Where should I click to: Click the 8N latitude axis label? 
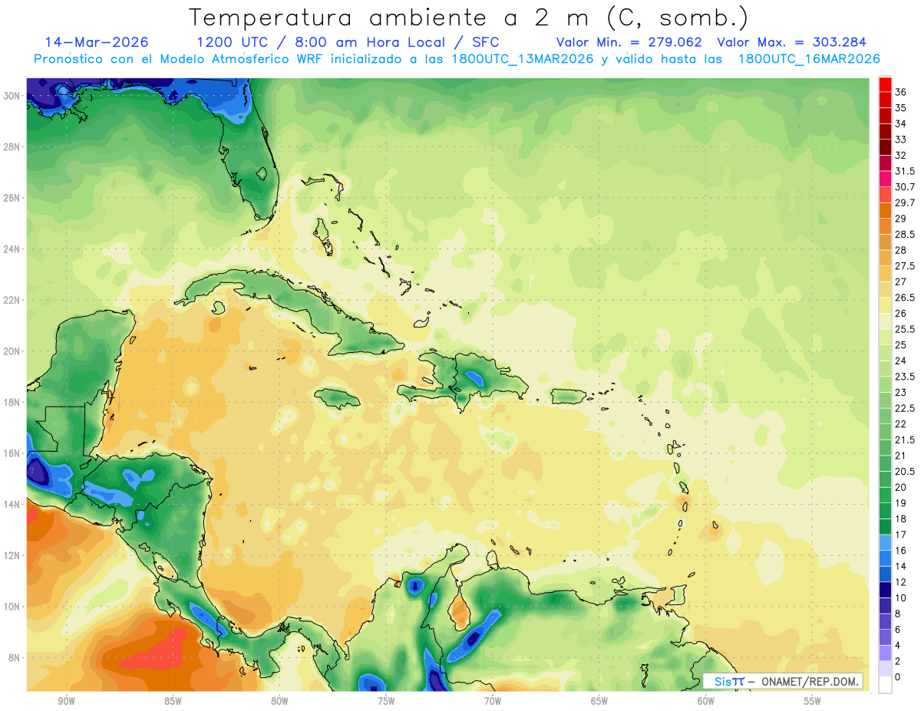[x=15, y=657]
